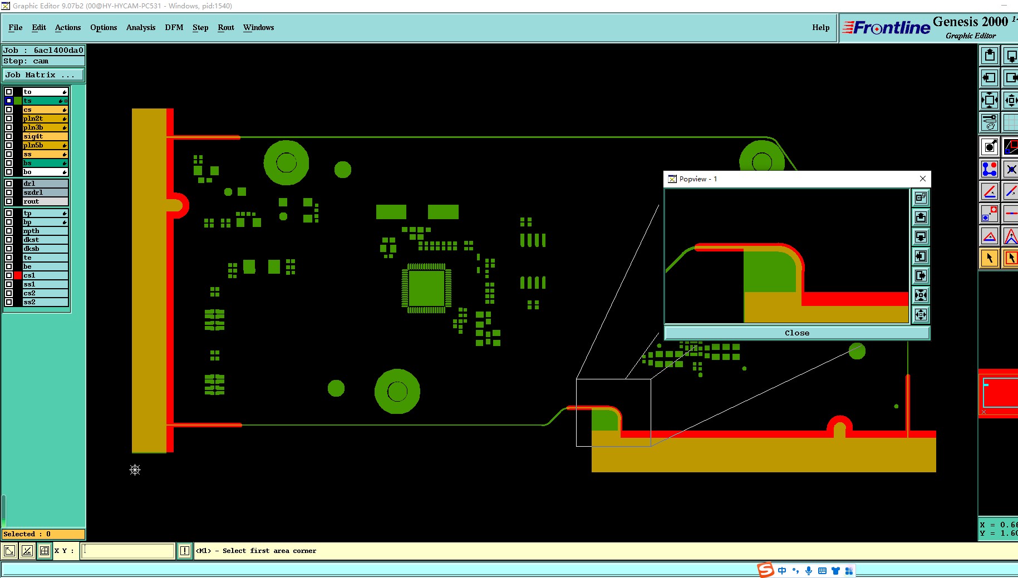
Task: Toggle the 'rout' layer display checkbox
Action: tap(9, 201)
